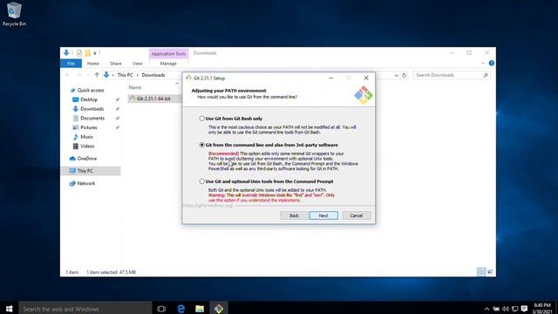Click the Application Tools contextual tab header

tap(168, 54)
